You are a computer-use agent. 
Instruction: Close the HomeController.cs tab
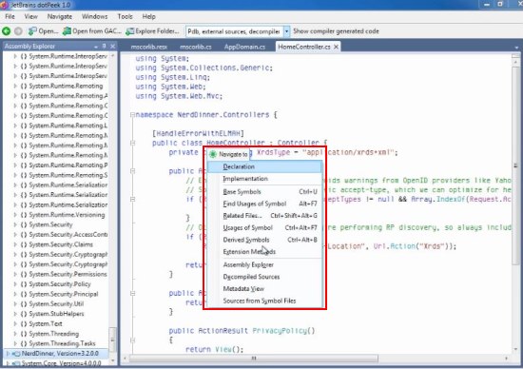[x=337, y=47]
